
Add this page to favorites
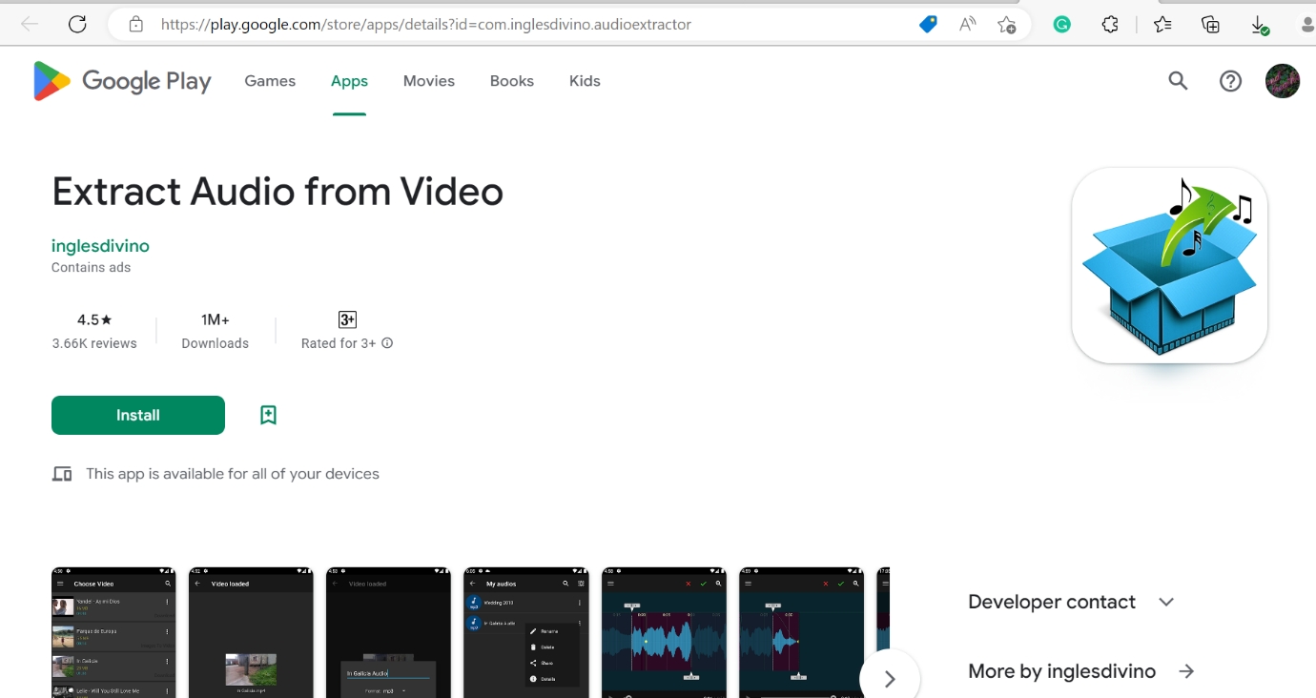coord(1007,25)
